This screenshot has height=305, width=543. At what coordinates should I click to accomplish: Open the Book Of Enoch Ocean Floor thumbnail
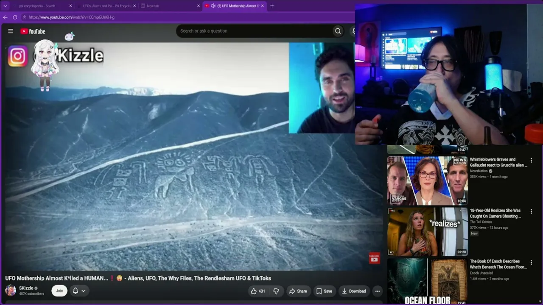coord(428,282)
